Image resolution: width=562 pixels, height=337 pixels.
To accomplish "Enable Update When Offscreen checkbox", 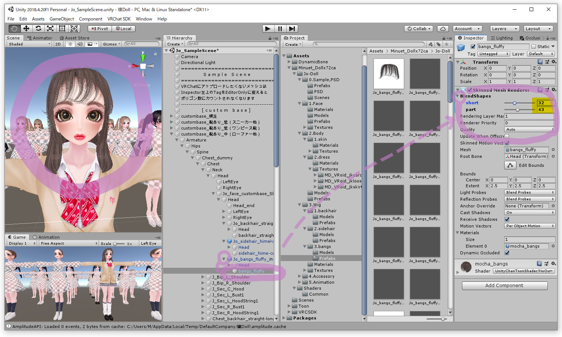I will click(507, 136).
